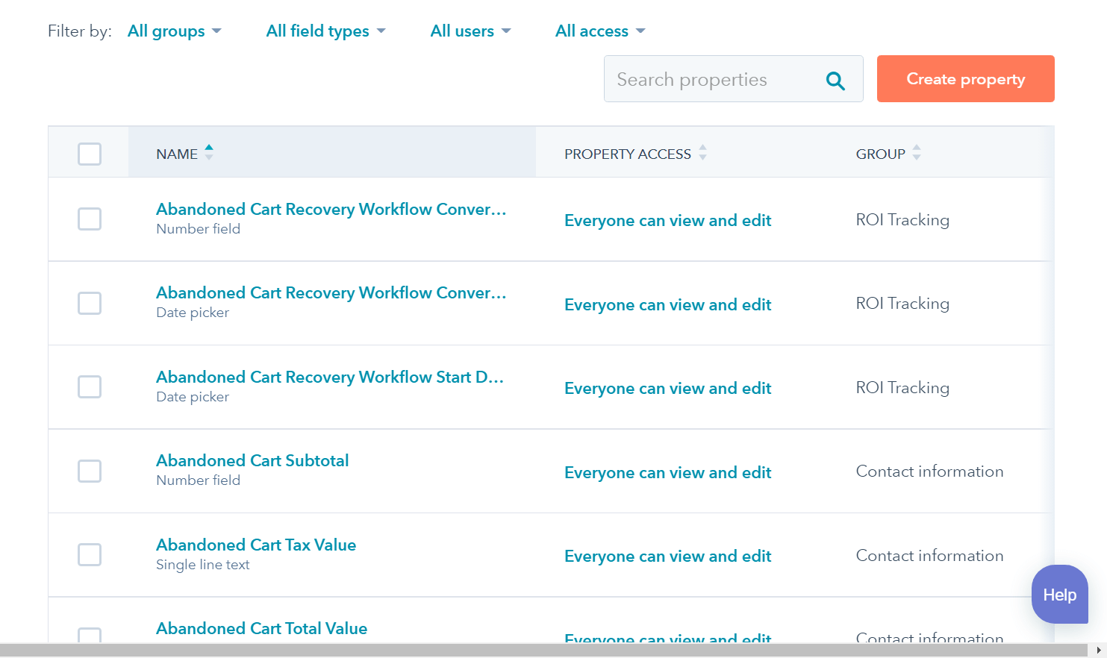Check the select-all header checkbox

89,154
